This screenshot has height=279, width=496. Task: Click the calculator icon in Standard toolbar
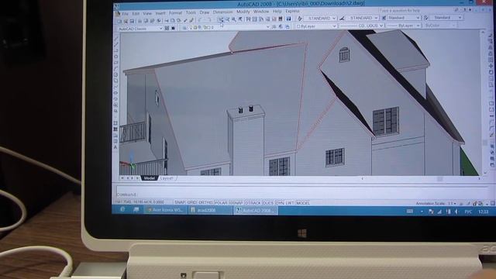281,19
